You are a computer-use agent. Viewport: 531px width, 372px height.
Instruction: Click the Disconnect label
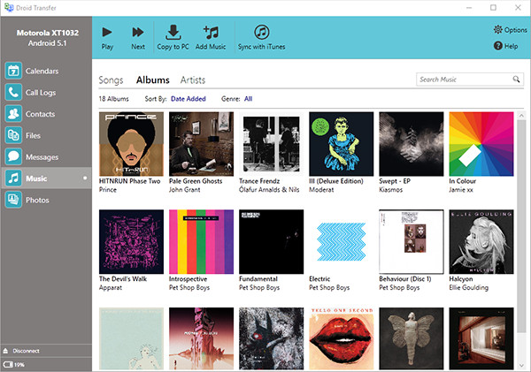click(x=26, y=351)
